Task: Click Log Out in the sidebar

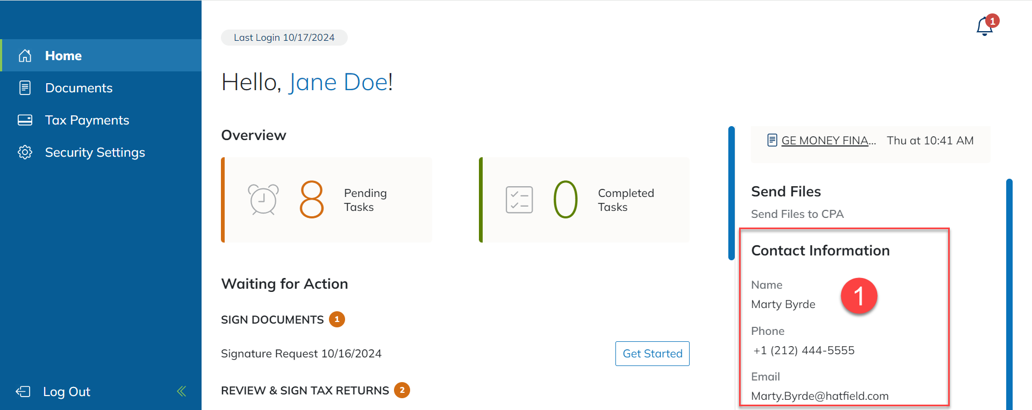Action: coord(66,392)
